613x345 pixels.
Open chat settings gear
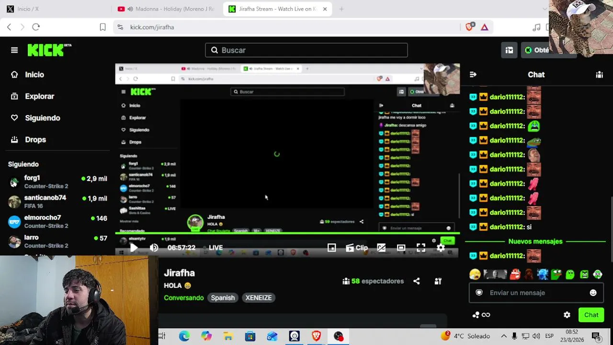[567, 315]
